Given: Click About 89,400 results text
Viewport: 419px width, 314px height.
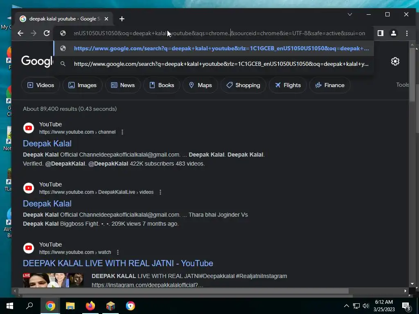Looking at the screenshot, I should (x=70, y=109).
